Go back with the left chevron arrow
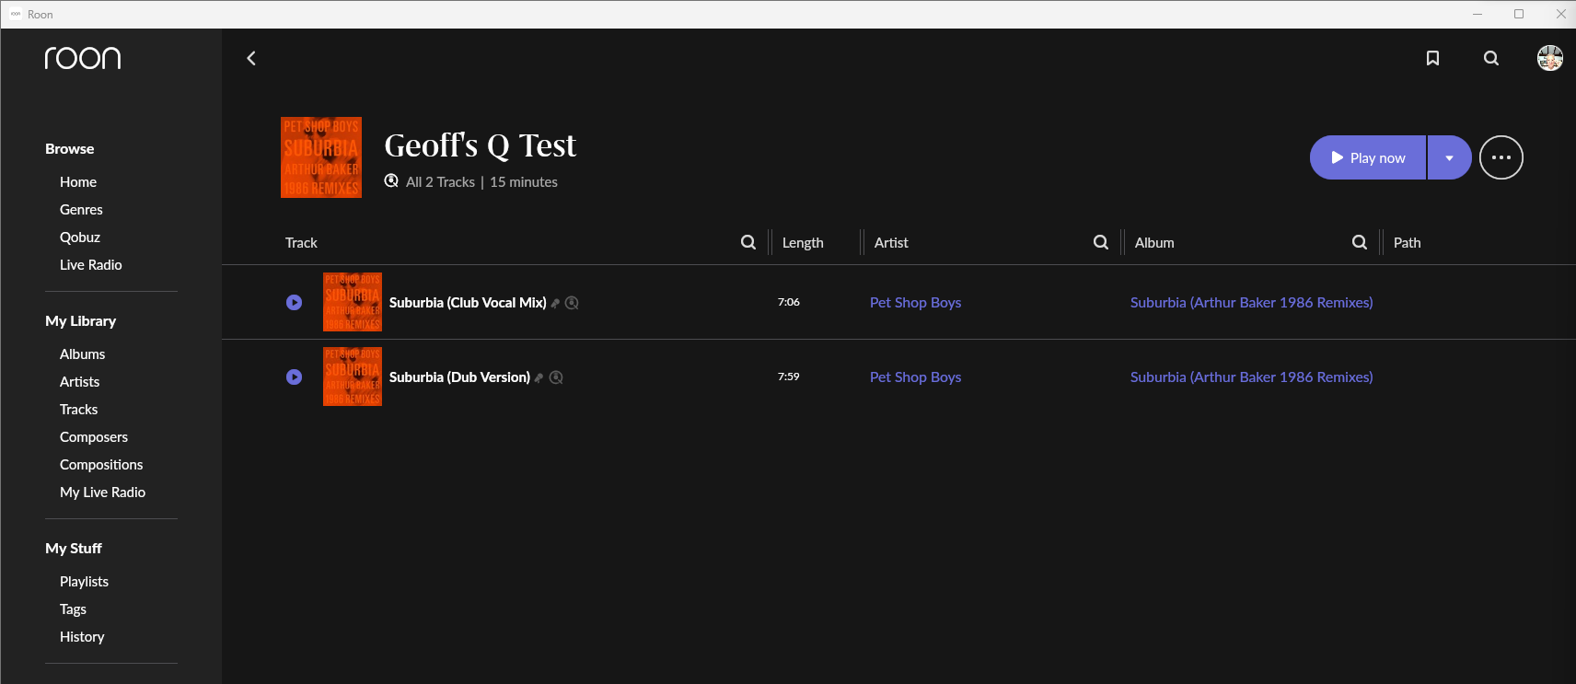 pos(251,58)
